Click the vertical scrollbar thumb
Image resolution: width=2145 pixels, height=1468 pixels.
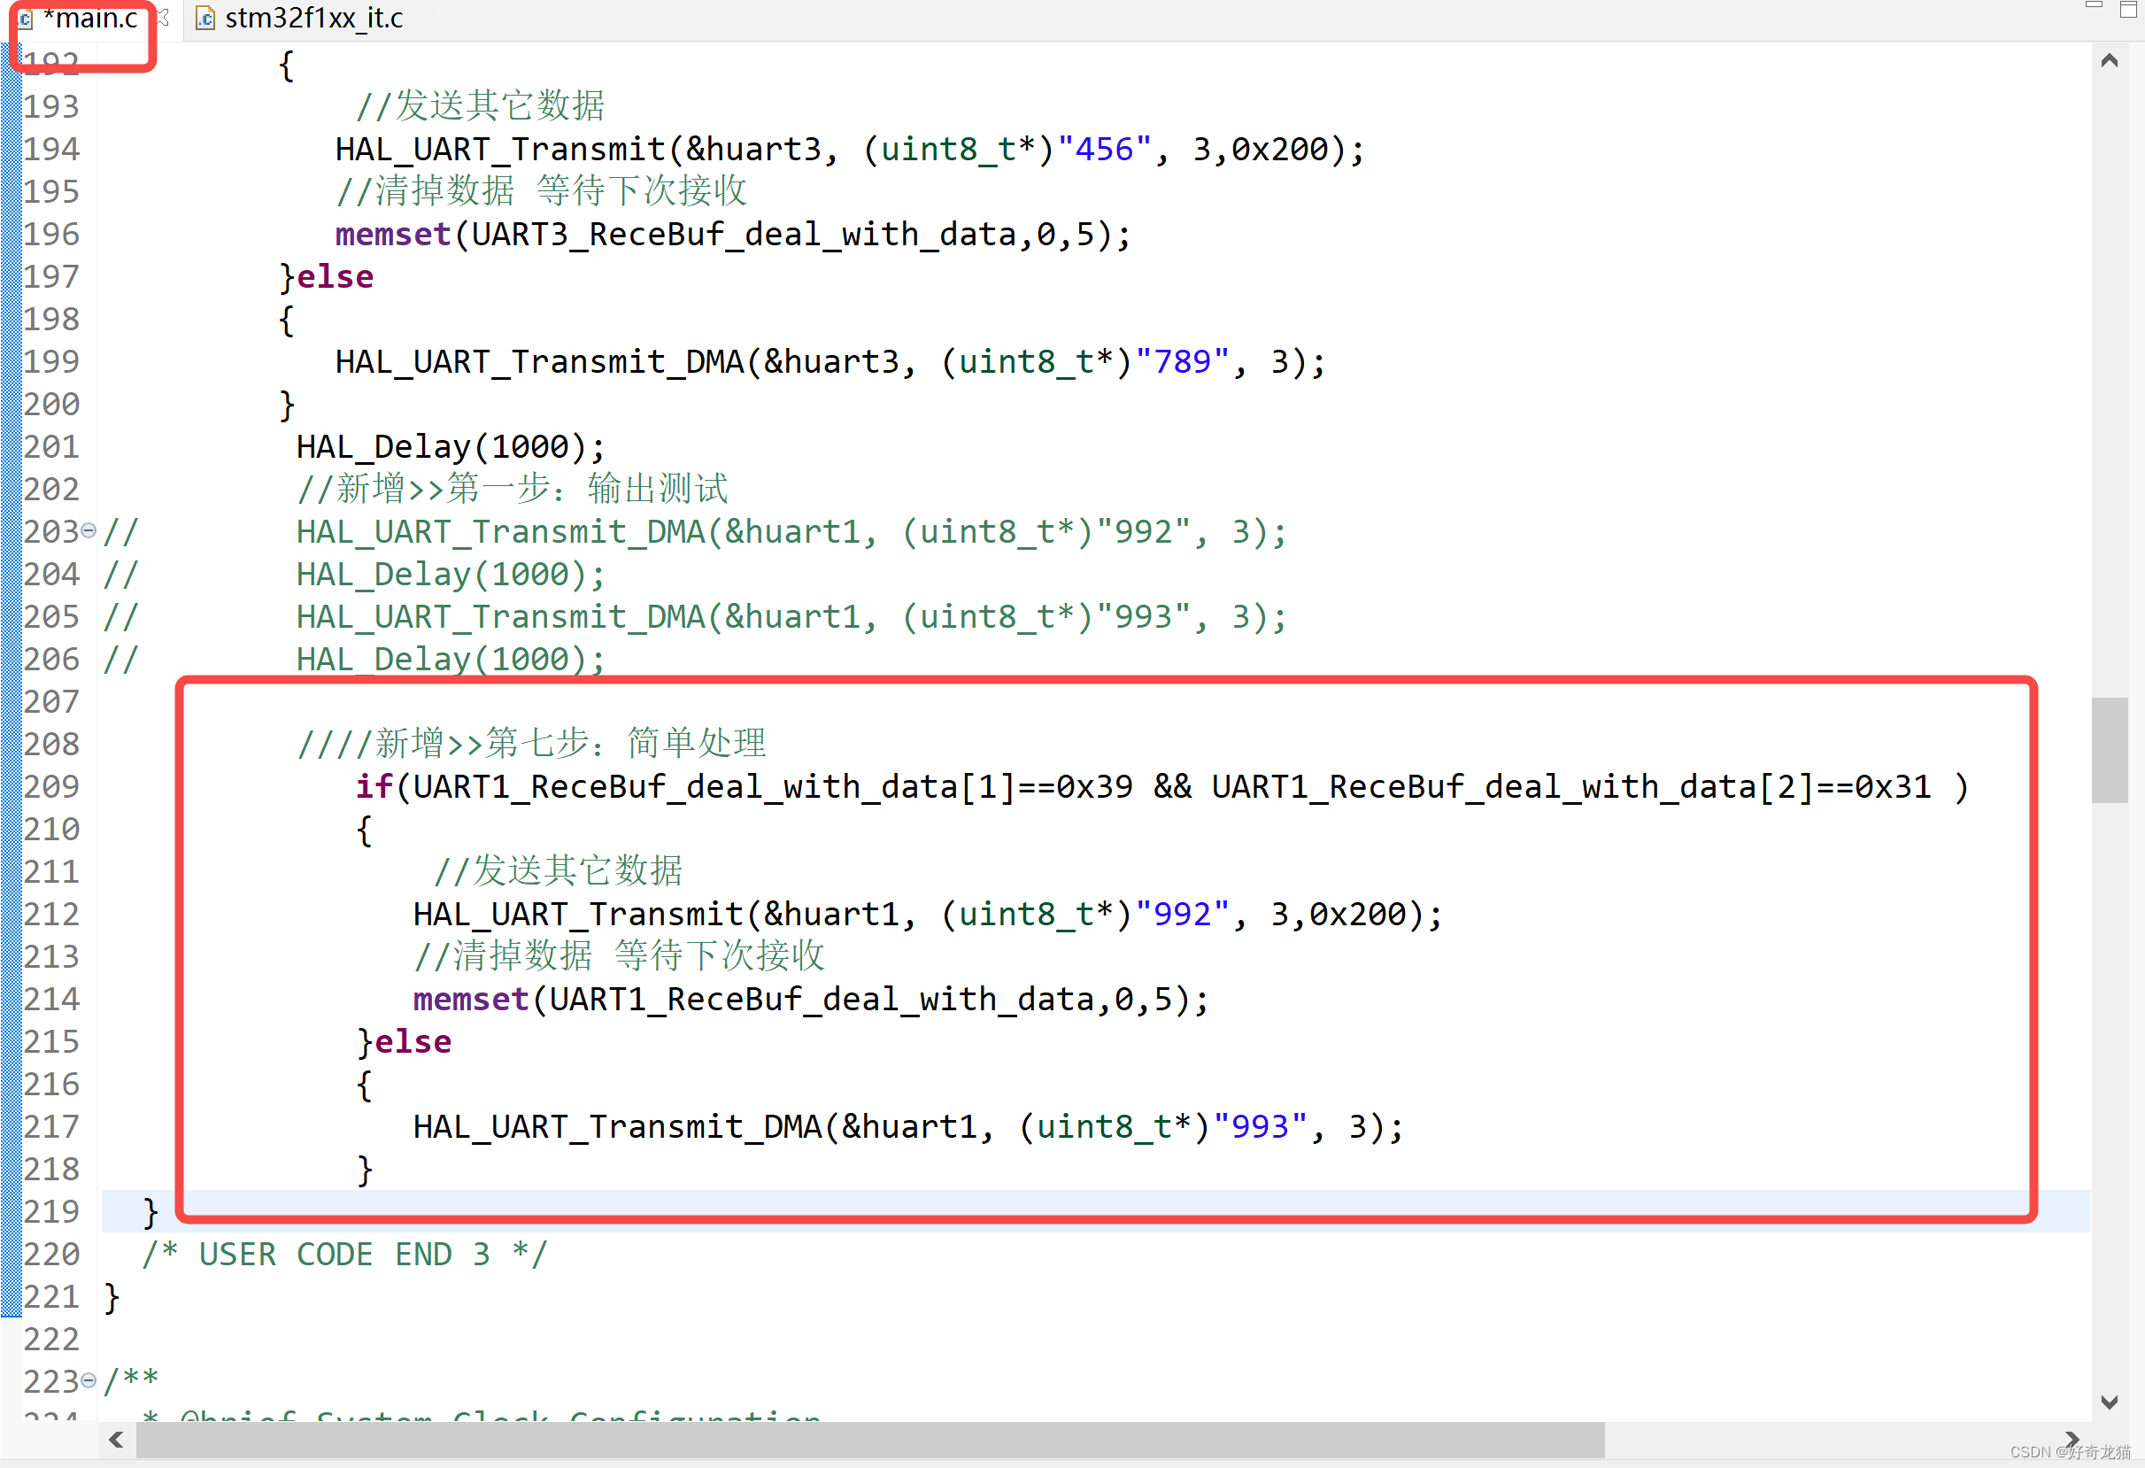tap(2109, 751)
